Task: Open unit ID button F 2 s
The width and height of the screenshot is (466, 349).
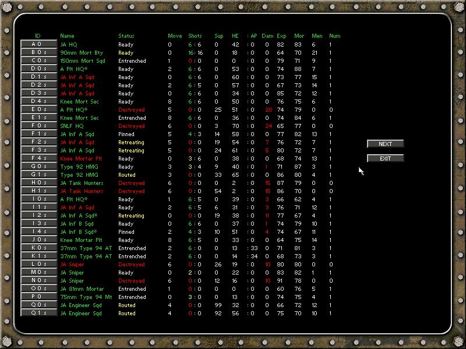Action: click(x=38, y=142)
